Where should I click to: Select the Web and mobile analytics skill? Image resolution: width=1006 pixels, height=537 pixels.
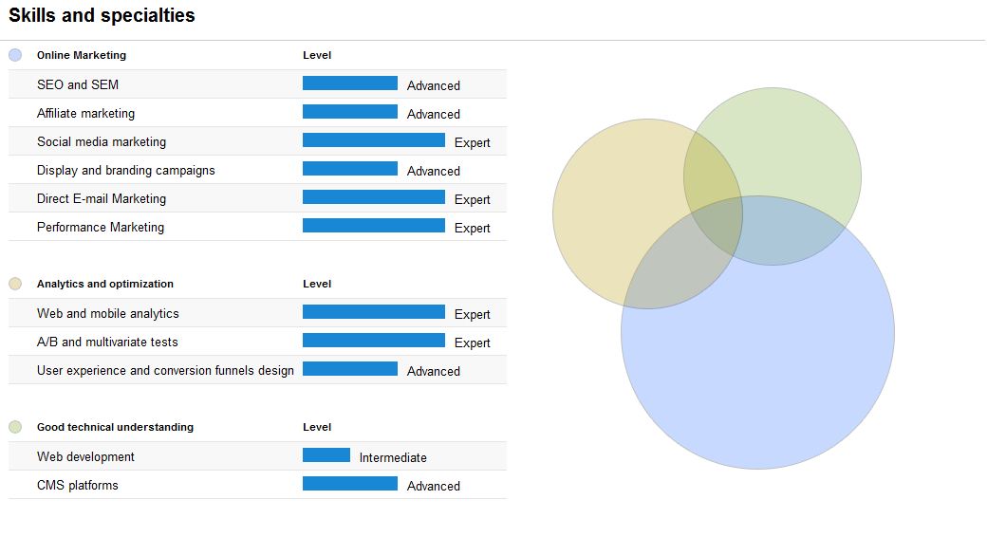pyautogui.click(x=108, y=313)
